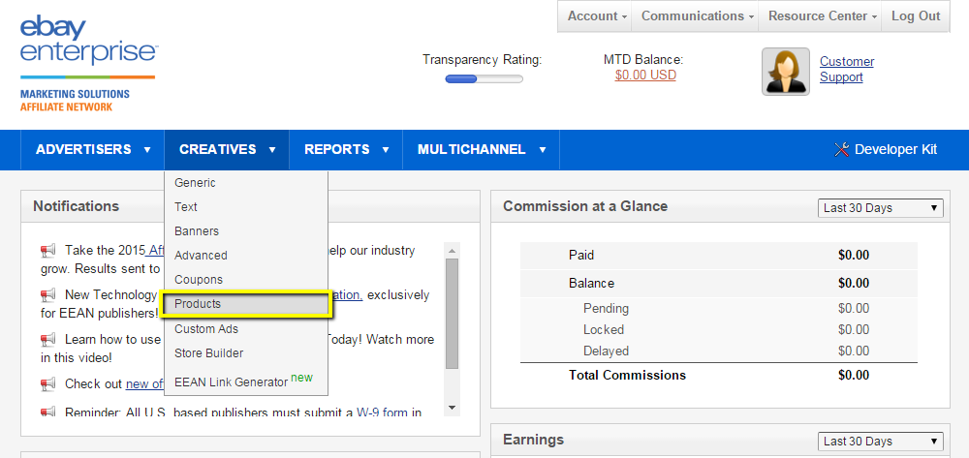Click the $0.00 USD MTD balance link

point(645,76)
